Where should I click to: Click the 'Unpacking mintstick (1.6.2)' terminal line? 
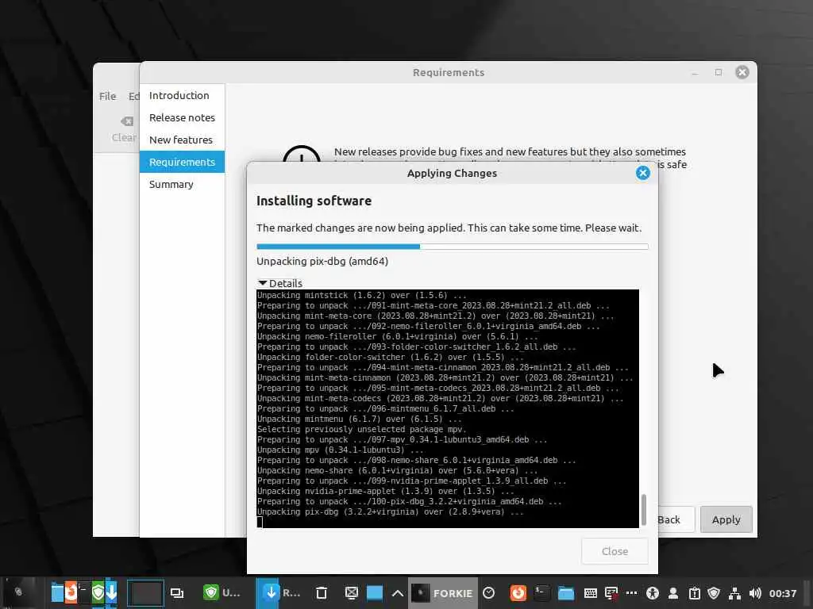tap(362, 295)
